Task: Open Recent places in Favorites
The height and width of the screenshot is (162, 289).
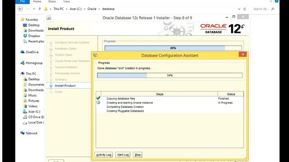Action: point(36,41)
